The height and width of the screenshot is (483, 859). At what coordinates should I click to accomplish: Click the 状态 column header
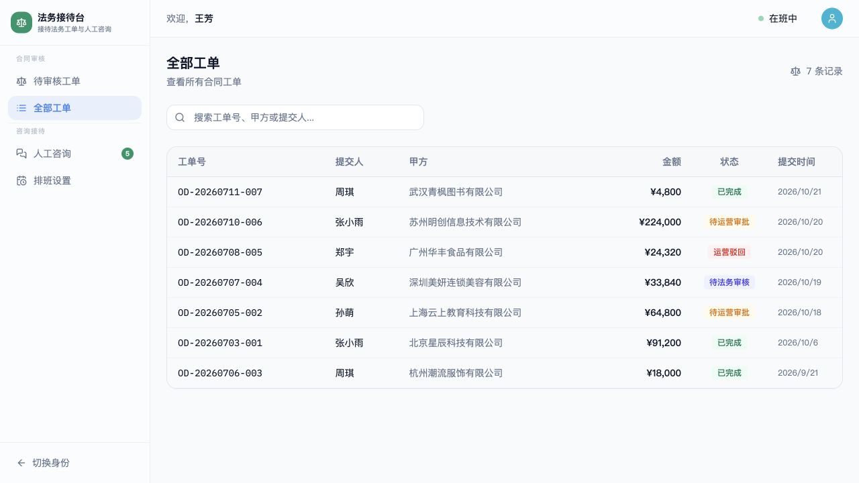coord(729,162)
